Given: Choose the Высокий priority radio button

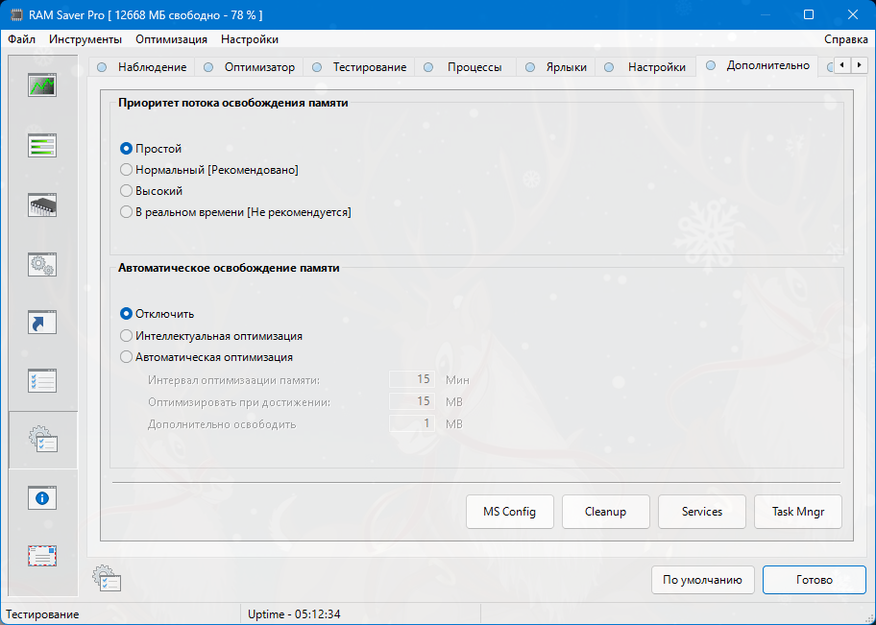Looking at the screenshot, I should point(126,191).
